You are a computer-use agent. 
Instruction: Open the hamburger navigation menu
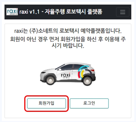point(123,12)
